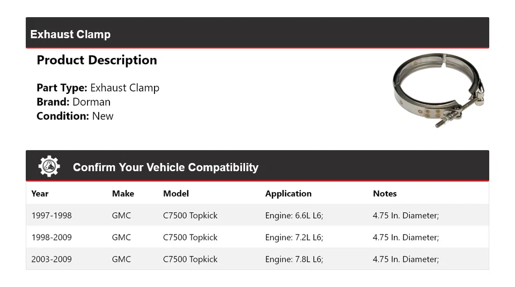Click the Make column header
This screenshot has width=515, height=287.
click(x=123, y=194)
